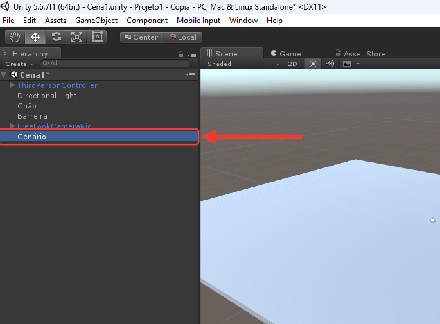This screenshot has height=324, width=440.
Task: Open the GameObject menu
Action: click(x=96, y=21)
